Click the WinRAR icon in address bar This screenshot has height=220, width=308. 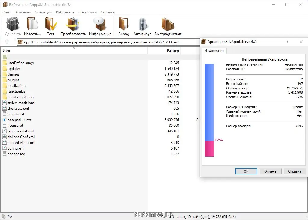[x=20, y=42]
